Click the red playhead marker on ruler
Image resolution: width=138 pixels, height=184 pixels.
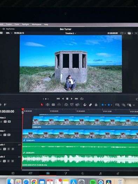[x=23, y=109]
